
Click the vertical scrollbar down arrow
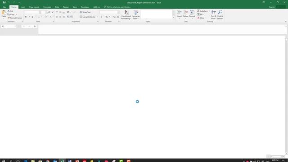[x=286, y=153]
